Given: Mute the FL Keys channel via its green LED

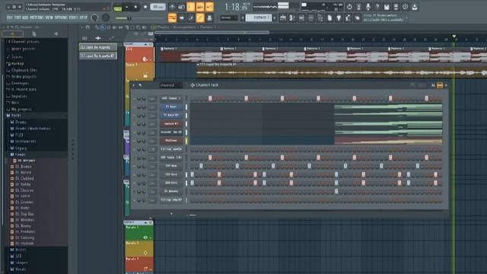Looking at the screenshot, I should 135,107.
